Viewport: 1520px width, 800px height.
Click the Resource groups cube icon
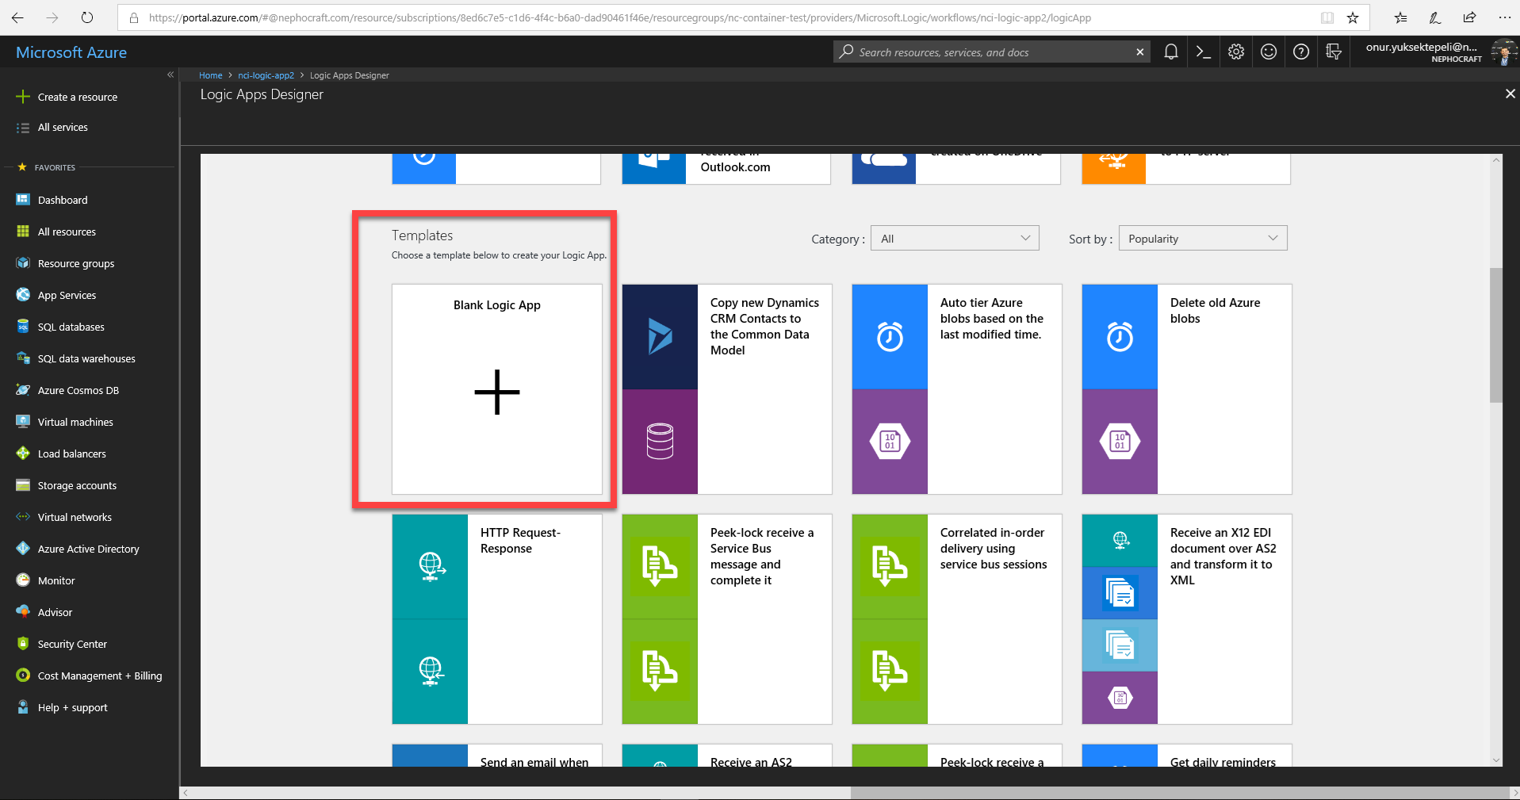tap(23, 263)
